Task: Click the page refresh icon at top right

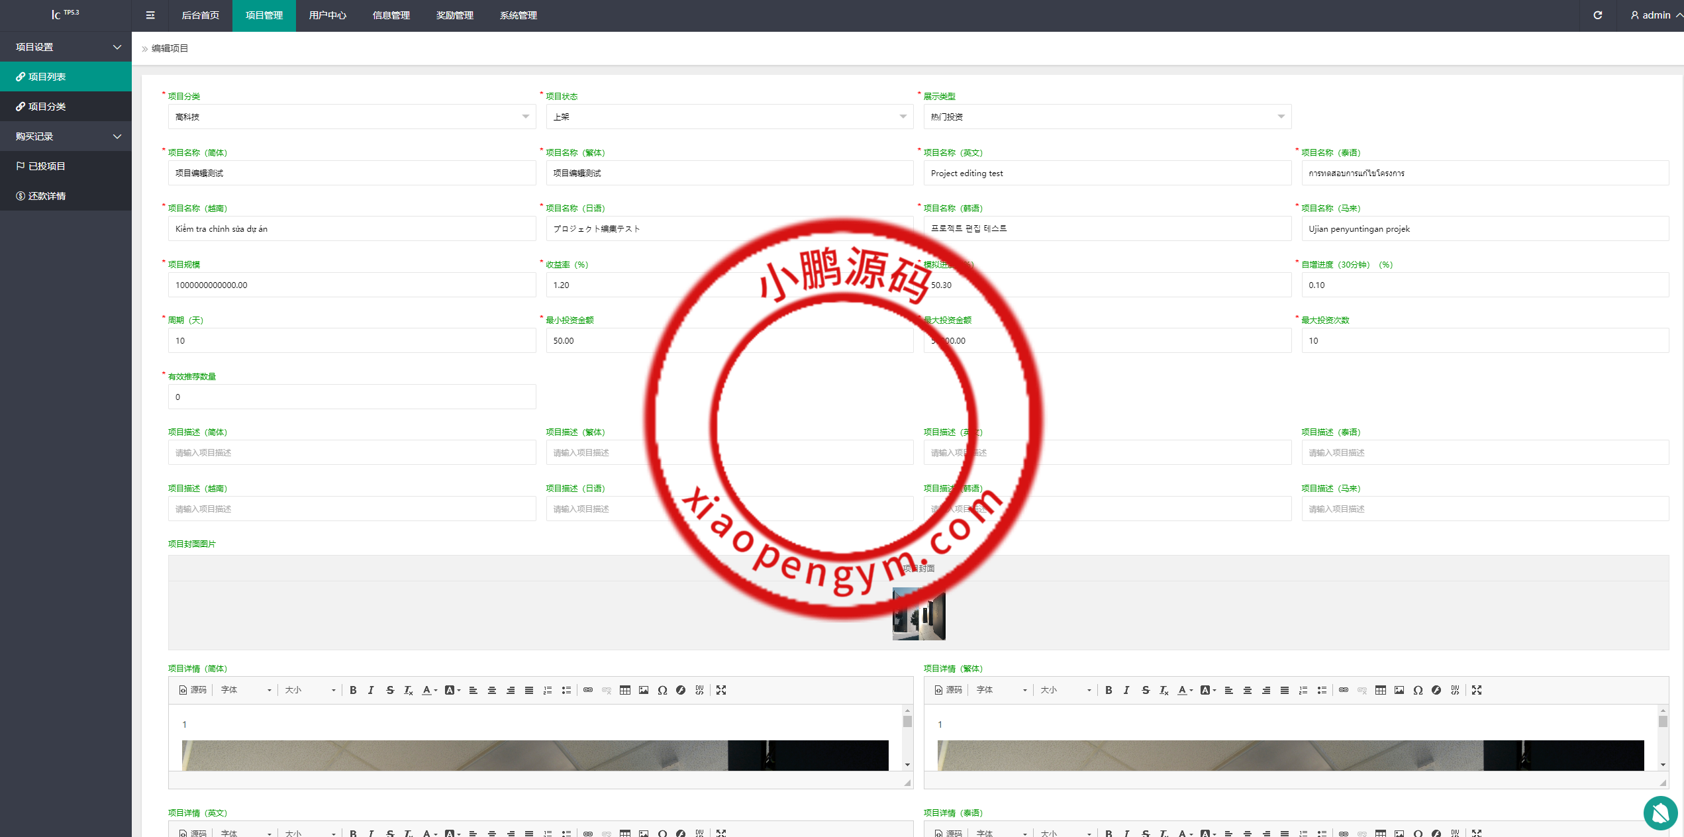Action: (1598, 15)
